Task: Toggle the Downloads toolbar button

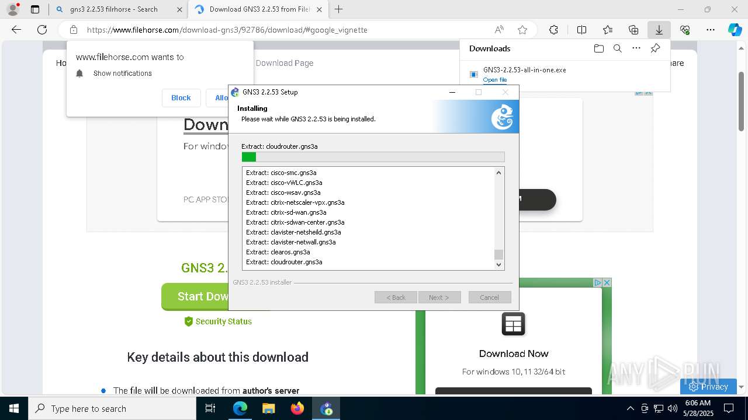Action: (659, 30)
